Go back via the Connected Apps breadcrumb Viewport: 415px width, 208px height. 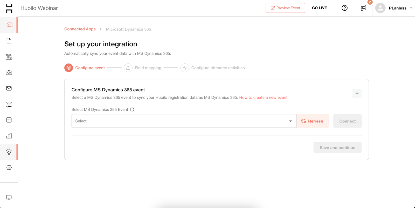click(80, 29)
